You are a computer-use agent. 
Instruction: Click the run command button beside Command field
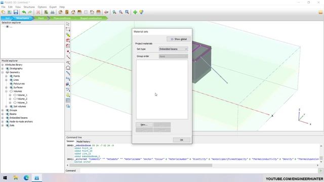pyautogui.click(x=320, y=171)
